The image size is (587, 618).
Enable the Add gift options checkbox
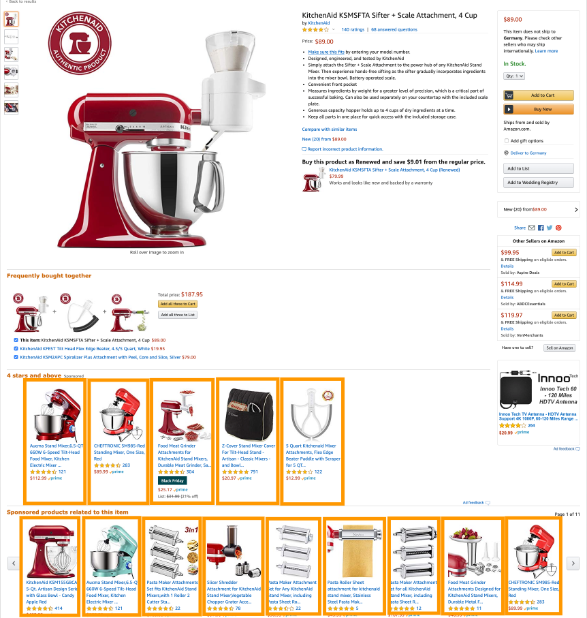tap(506, 141)
